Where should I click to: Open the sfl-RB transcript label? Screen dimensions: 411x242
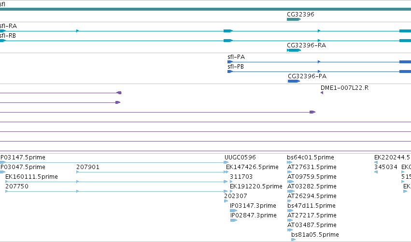tap(8, 36)
